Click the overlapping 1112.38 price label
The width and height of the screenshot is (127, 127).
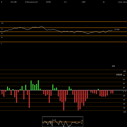point(119,75)
